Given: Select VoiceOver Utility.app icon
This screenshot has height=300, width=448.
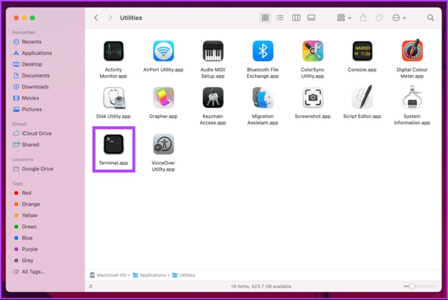Looking at the screenshot, I should 163,144.
